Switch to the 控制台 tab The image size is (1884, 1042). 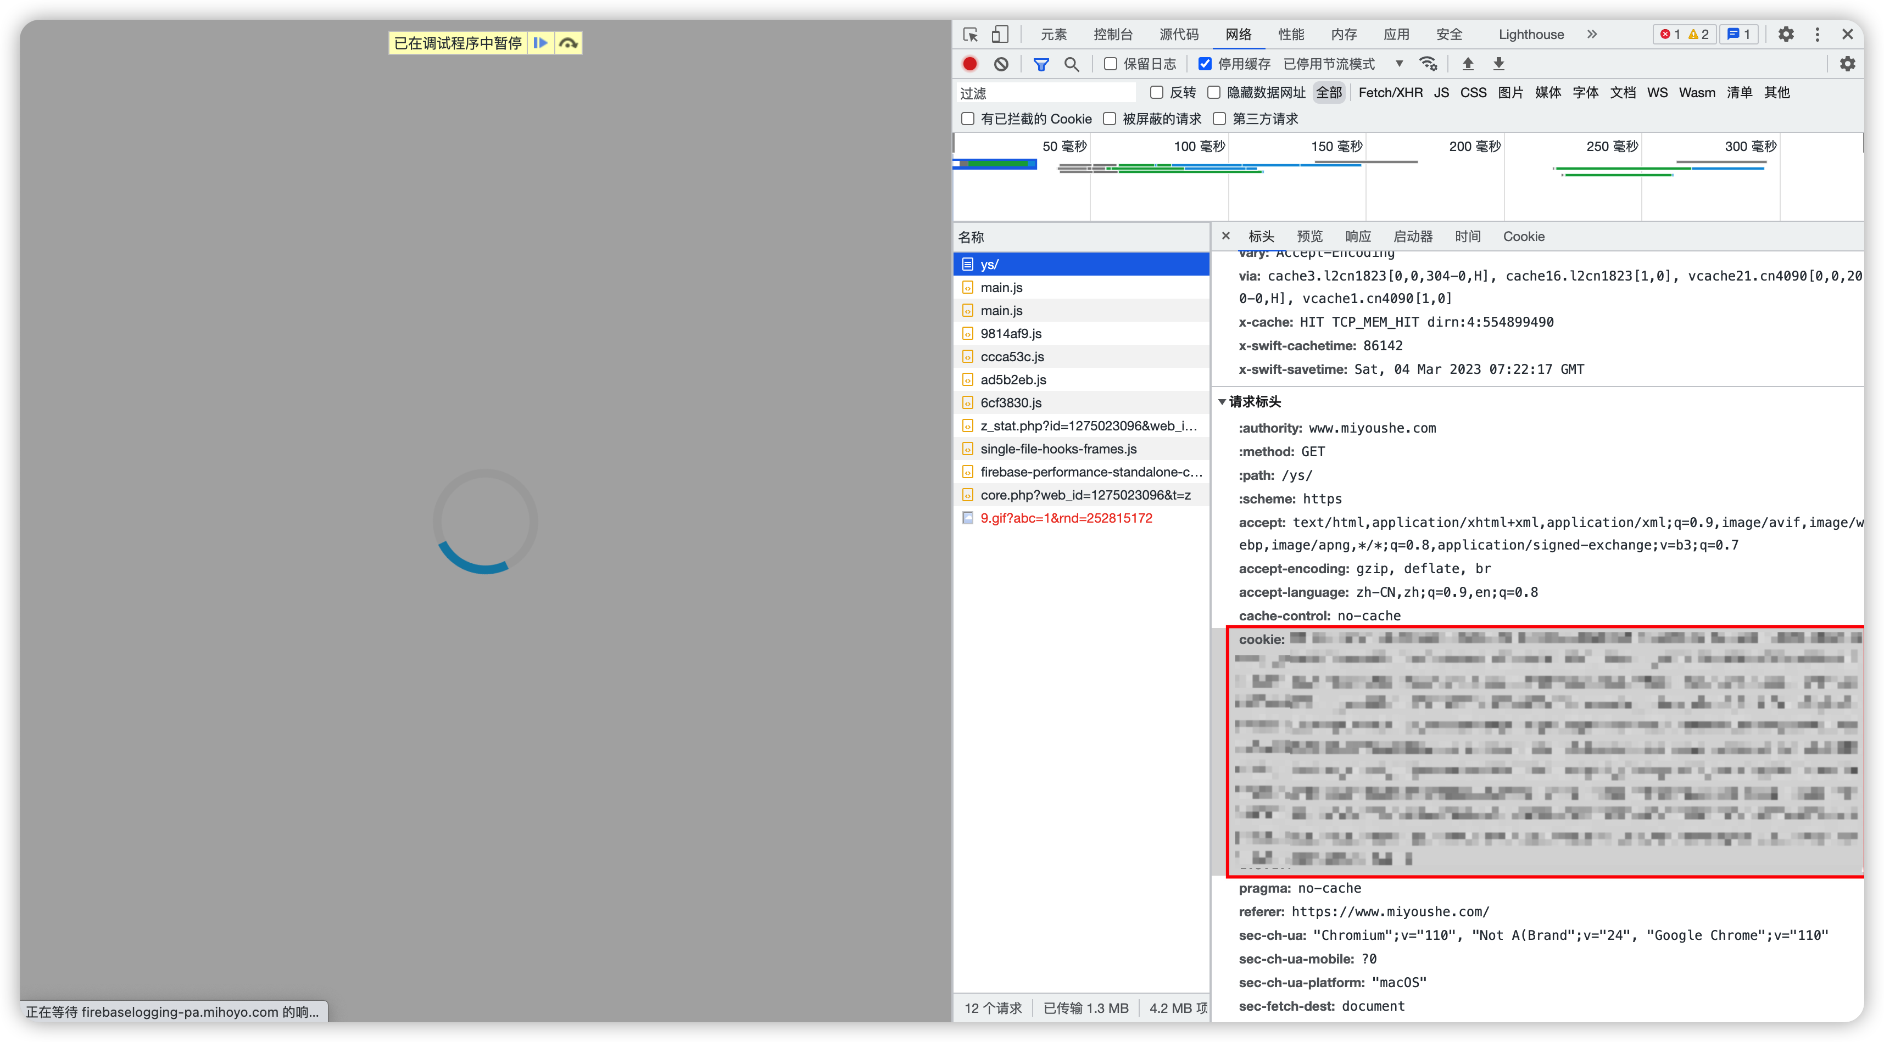(x=1112, y=35)
